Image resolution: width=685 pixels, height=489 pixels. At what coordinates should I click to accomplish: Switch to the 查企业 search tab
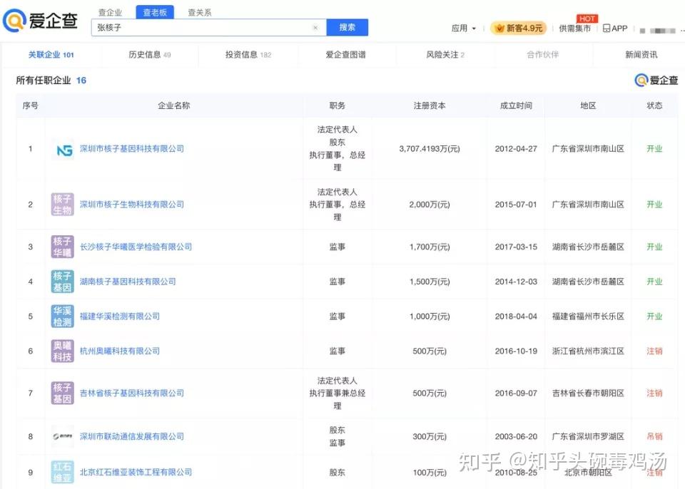(110, 12)
